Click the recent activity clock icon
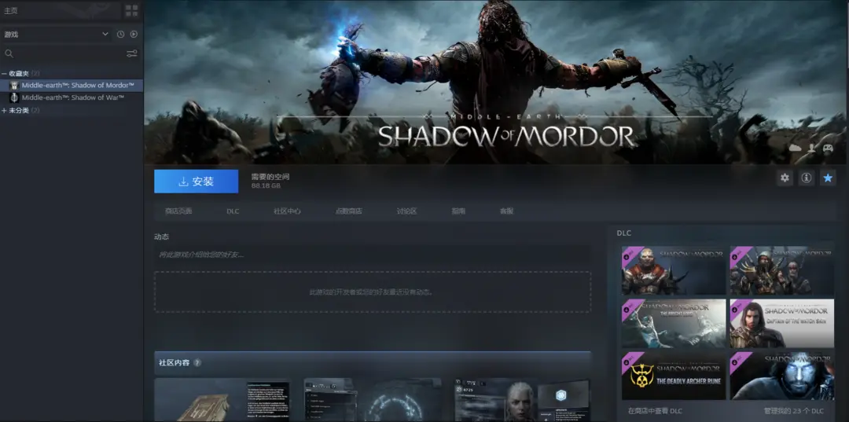849x422 pixels. (x=120, y=34)
